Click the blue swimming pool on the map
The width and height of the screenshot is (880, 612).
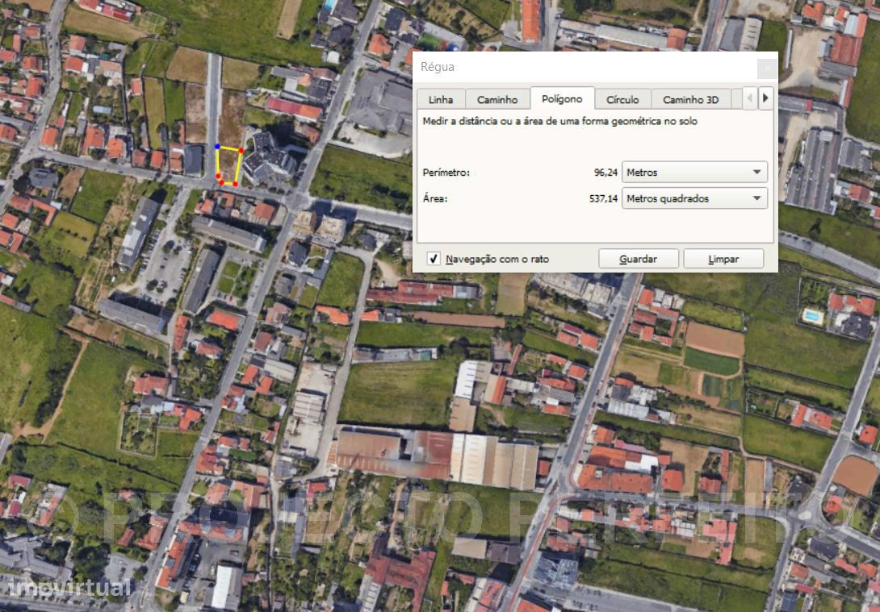(x=811, y=316)
